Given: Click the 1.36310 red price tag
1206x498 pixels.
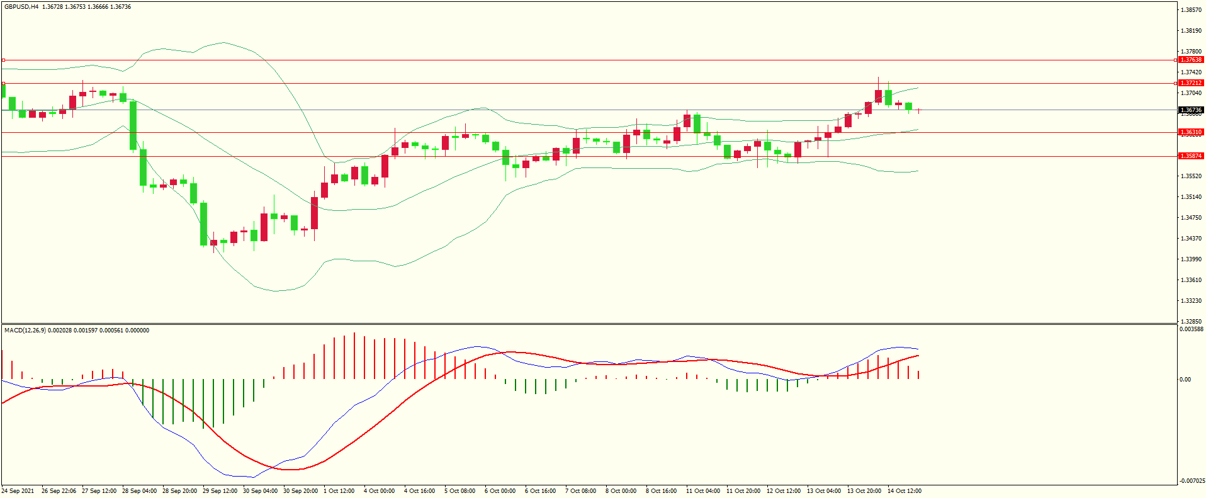Looking at the screenshot, I should coord(1190,133).
